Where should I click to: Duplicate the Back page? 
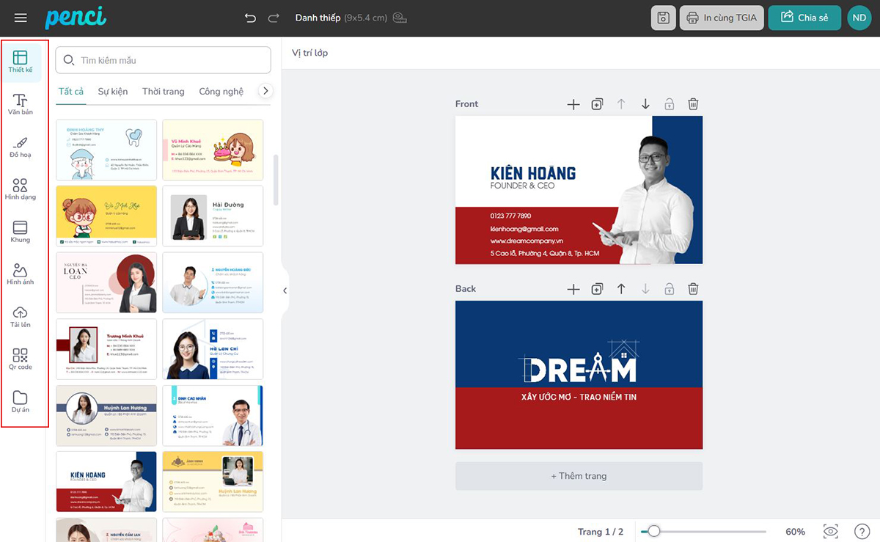pos(597,289)
